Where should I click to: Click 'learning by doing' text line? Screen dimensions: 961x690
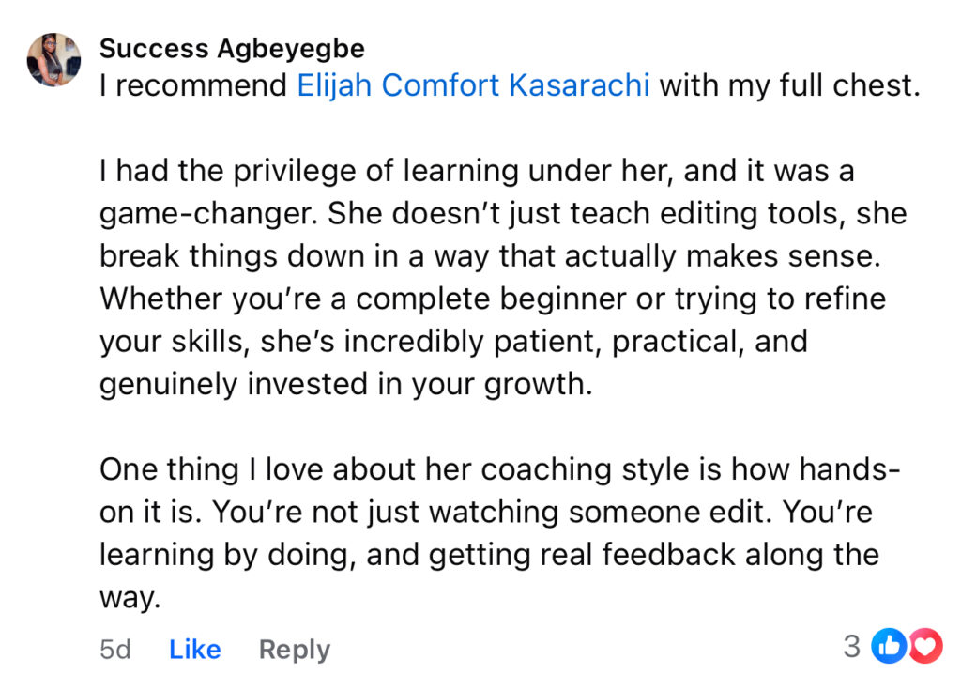coord(227,555)
